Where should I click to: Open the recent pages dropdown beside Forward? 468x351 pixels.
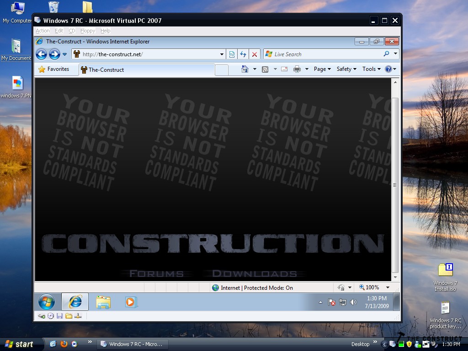tap(64, 54)
